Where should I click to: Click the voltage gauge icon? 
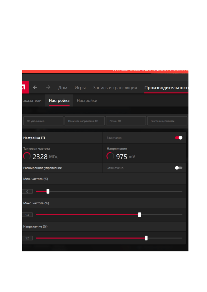(110, 156)
